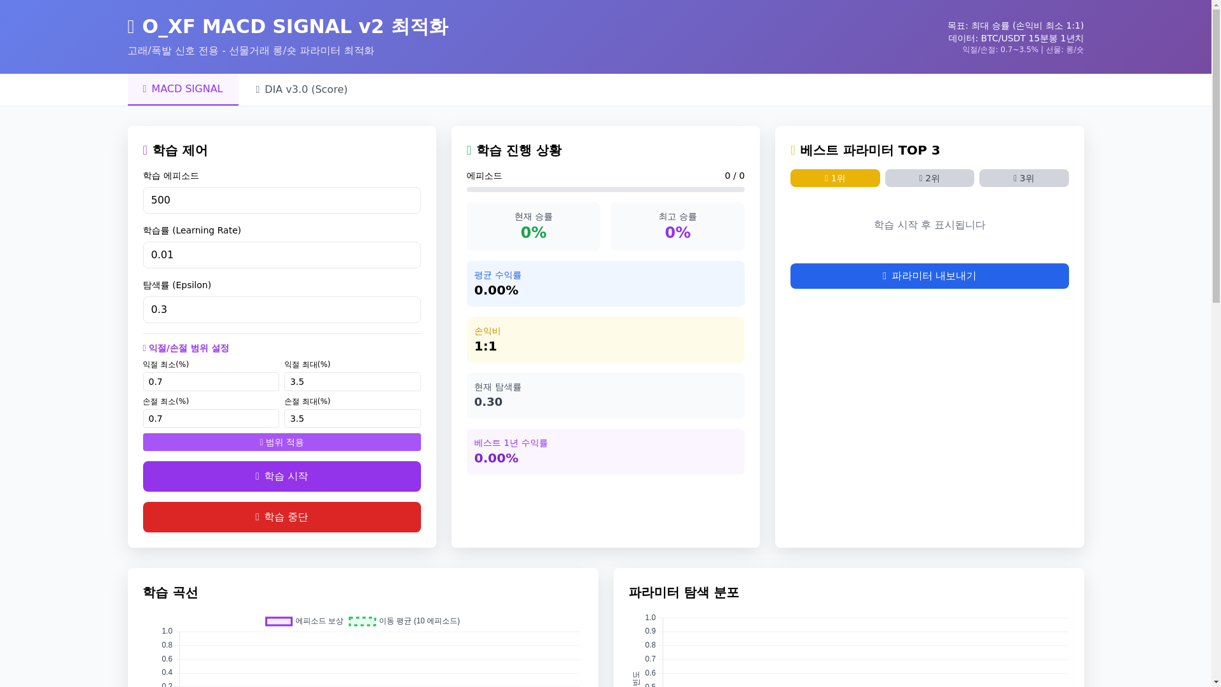Click the episode count field showing 500
This screenshot has width=1221, height=687.
[282, 200]
